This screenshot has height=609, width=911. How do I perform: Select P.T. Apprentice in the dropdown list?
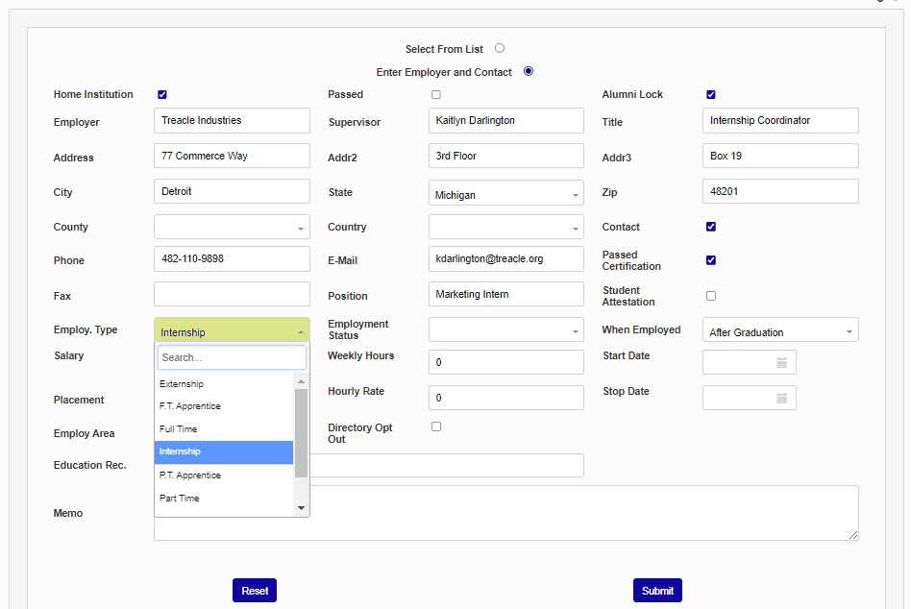223,475
